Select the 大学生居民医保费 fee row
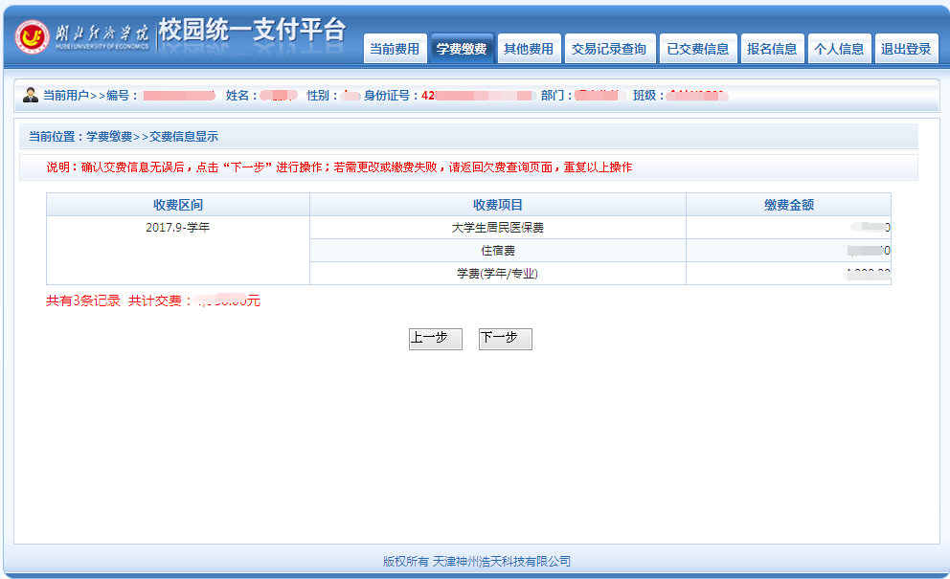The width and height of the screenshot is (950, 579). click(498, 228)
